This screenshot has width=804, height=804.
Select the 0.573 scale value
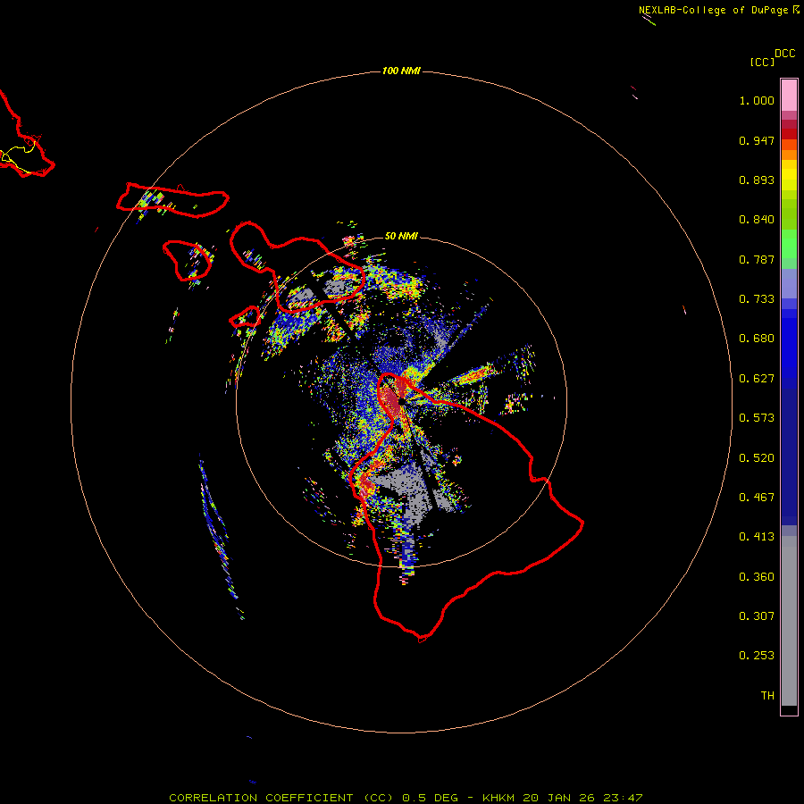[x=757, y=418]
